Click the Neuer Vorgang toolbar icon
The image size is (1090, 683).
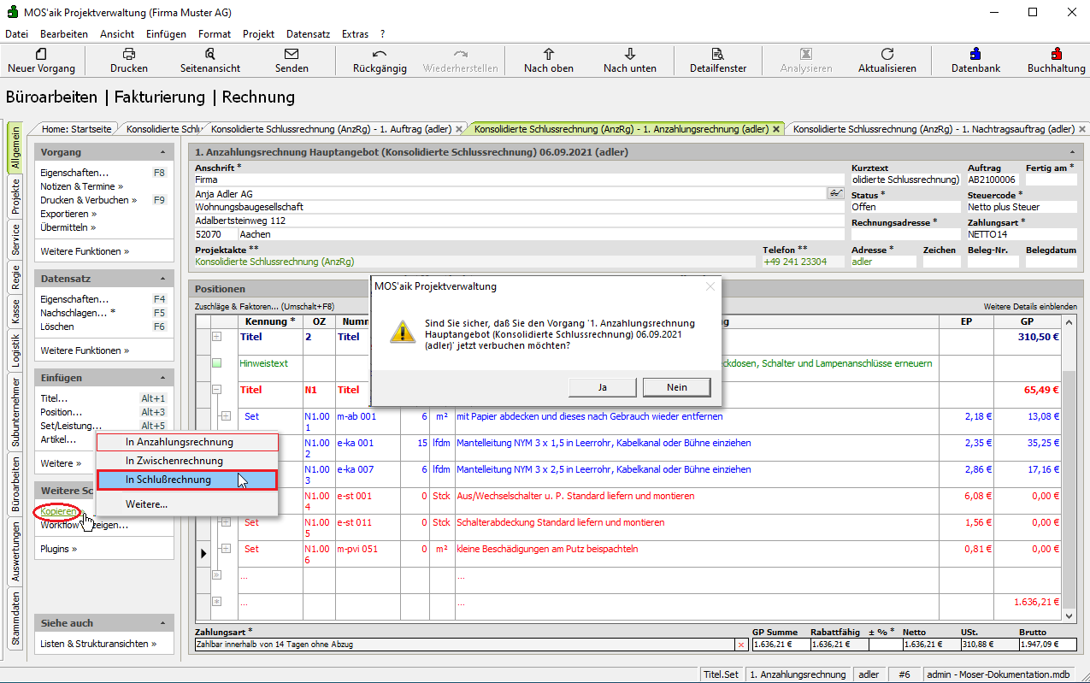41,54
